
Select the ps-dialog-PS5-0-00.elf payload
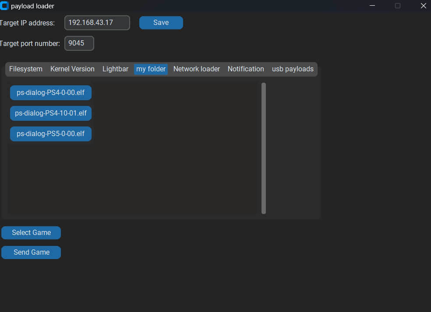tap(50, 133)
